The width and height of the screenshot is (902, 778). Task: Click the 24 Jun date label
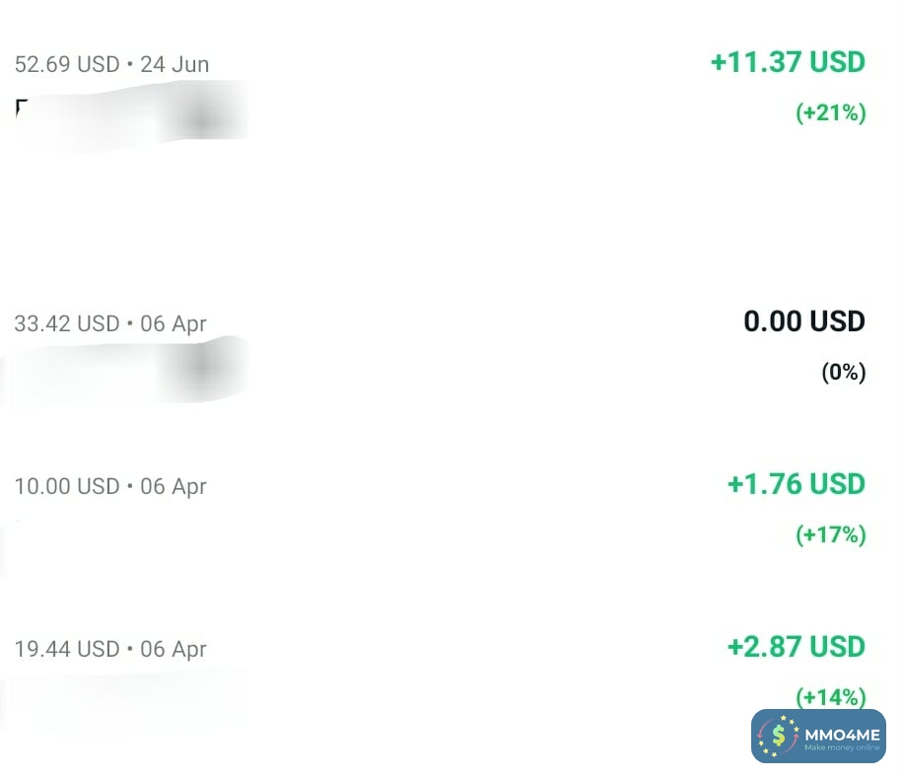pos(174,64)
